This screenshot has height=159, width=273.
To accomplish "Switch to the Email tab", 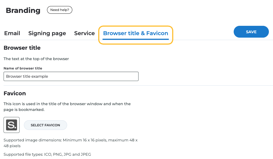I will (12, 33).
